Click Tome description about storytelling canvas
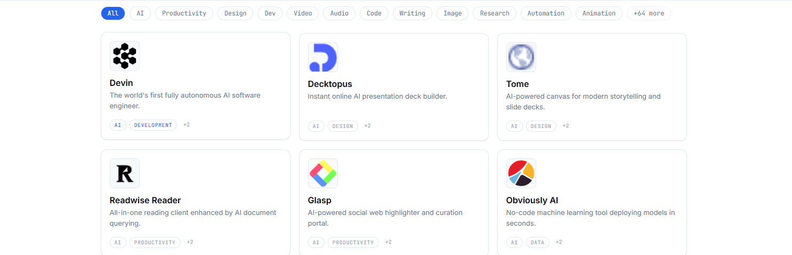Viewport: 792px width, 255px height. pyautogui.click(x=583, y=101)
